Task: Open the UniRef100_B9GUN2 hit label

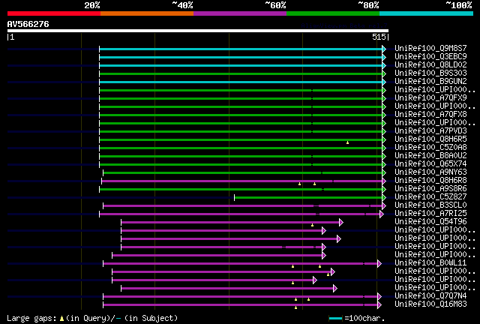Action: pos(430,82)
